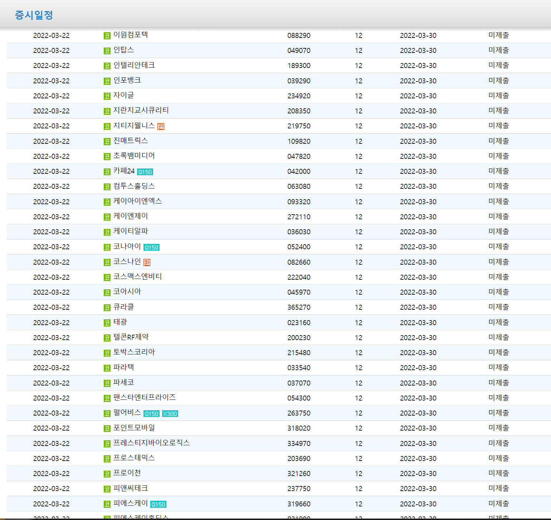This screenshot has height=520, width=551.
Task: Click the 미제출 status in 인포뱅크 row
Action: tap(499, 80)
